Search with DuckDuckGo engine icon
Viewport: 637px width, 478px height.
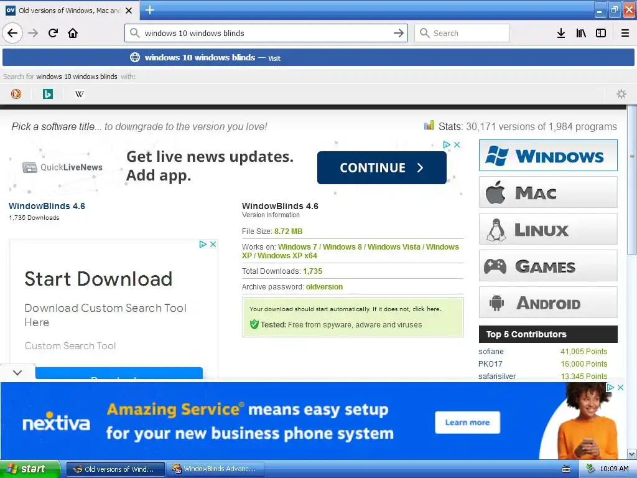point(16,94)
